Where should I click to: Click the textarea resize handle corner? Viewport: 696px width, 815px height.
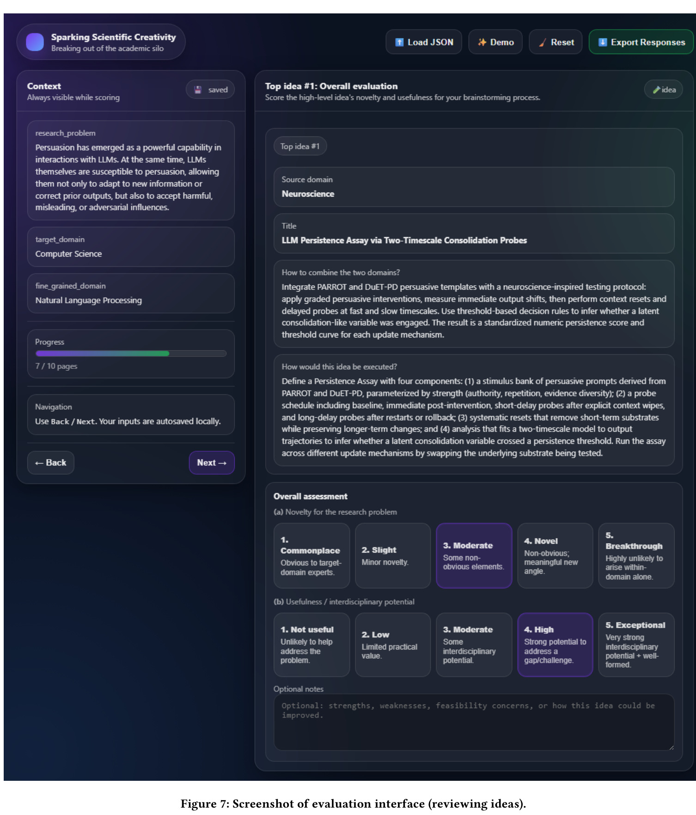(x=671, y=748)
